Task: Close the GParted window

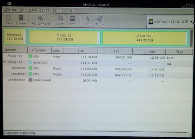Action: coord(192,6)
